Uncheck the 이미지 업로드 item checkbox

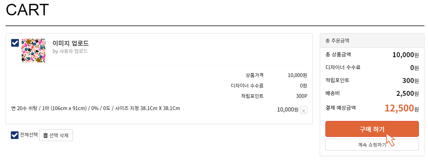(15, 43)
